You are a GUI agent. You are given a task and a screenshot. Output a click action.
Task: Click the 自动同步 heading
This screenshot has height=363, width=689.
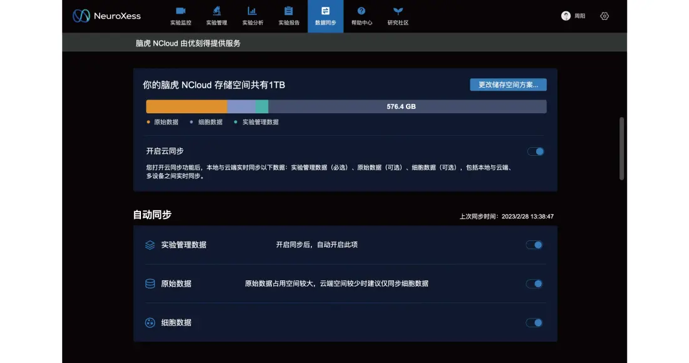(152, 215)
